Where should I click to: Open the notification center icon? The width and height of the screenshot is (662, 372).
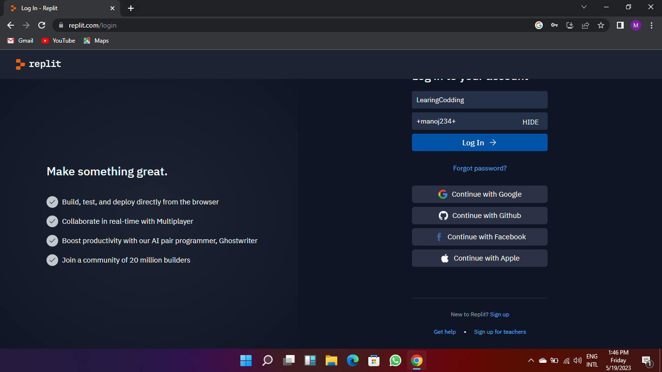point(647,360)
